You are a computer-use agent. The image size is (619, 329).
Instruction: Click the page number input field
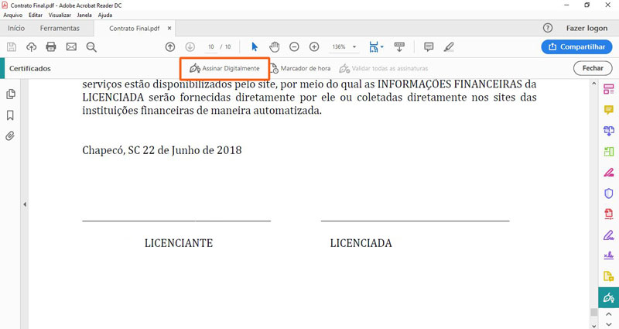(211, 47)
